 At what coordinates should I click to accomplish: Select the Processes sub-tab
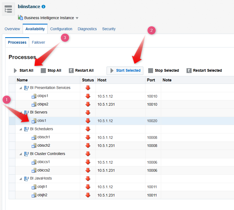click(x=17, y=42)
